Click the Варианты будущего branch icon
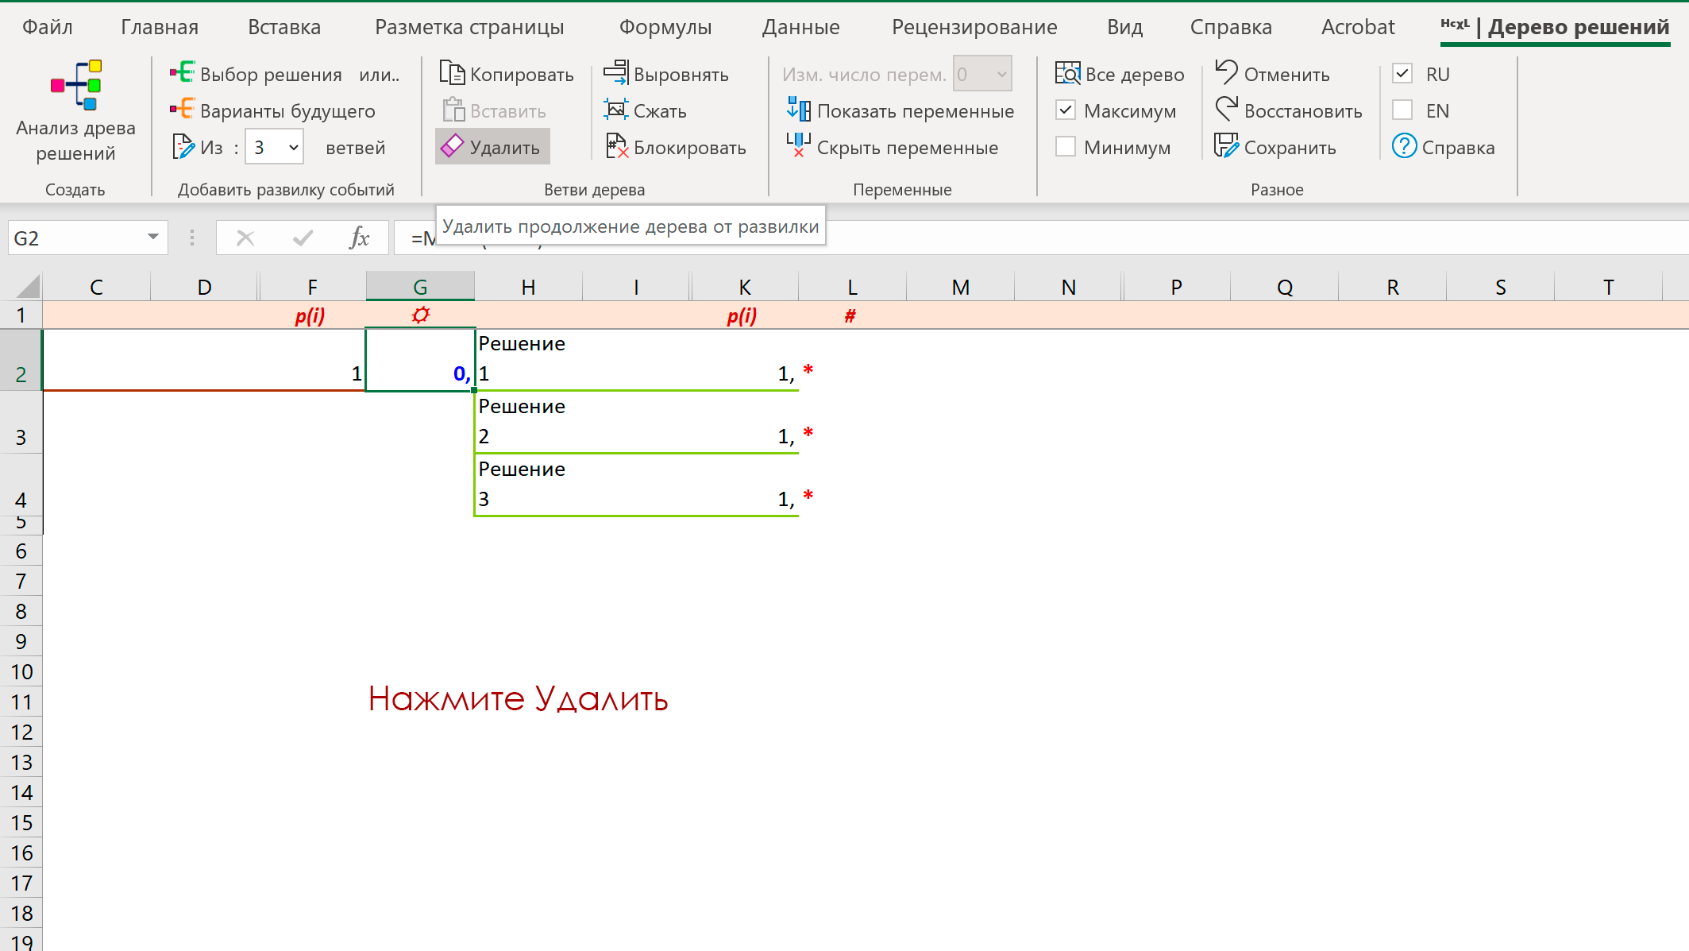Screen dimensions: 1689x951 pyautogui.click(x=182, y=110)
